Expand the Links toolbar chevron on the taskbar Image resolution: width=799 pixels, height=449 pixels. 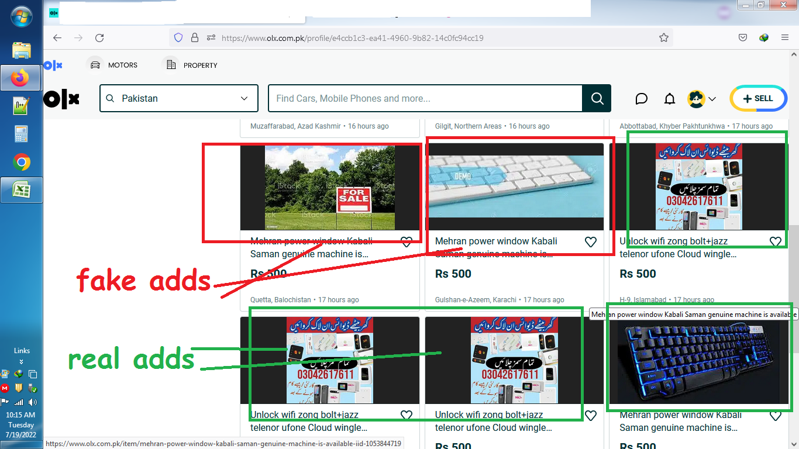coord(22,362)
